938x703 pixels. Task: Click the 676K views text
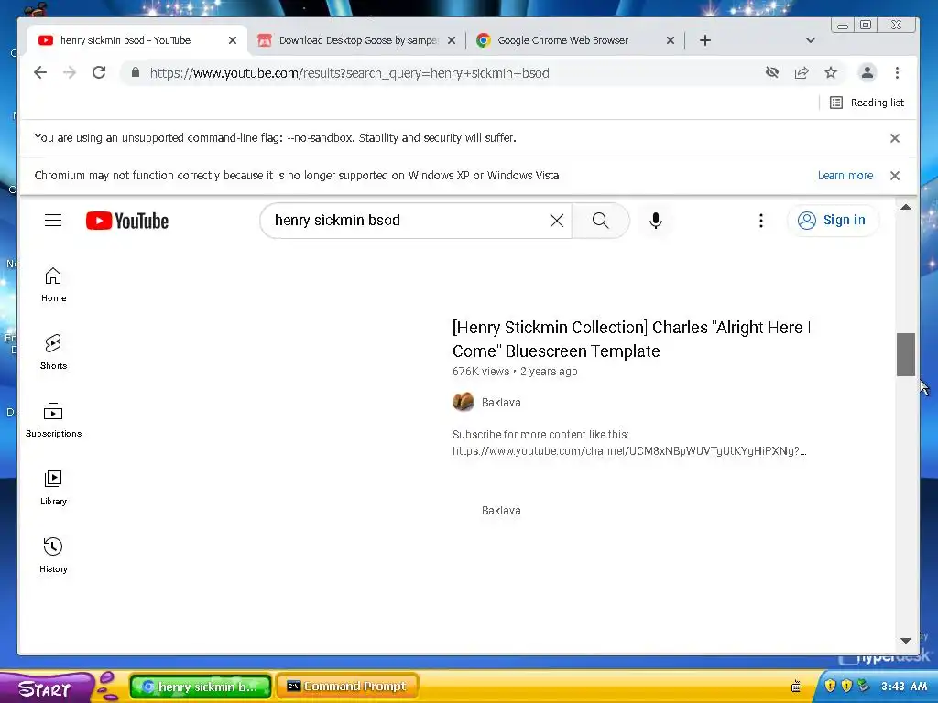pyautogui.click(x=480, y=372)
